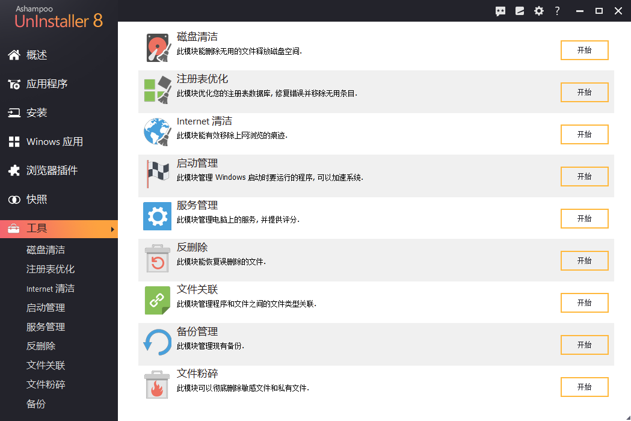Start the 磁盘清洁 module with 开始
The image size is (631, 421).
584,51
